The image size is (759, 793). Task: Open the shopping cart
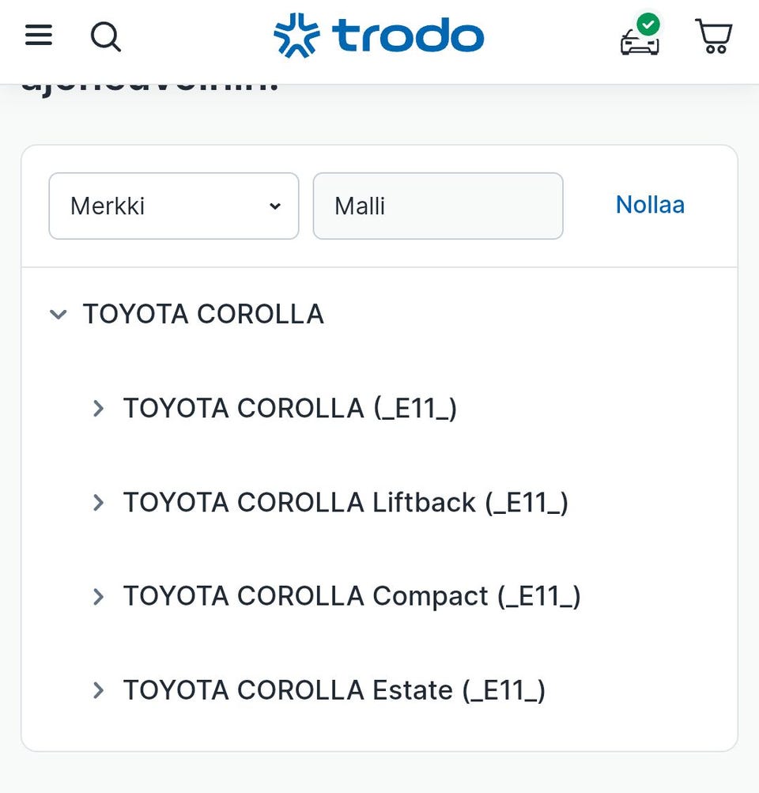point(713,36)
